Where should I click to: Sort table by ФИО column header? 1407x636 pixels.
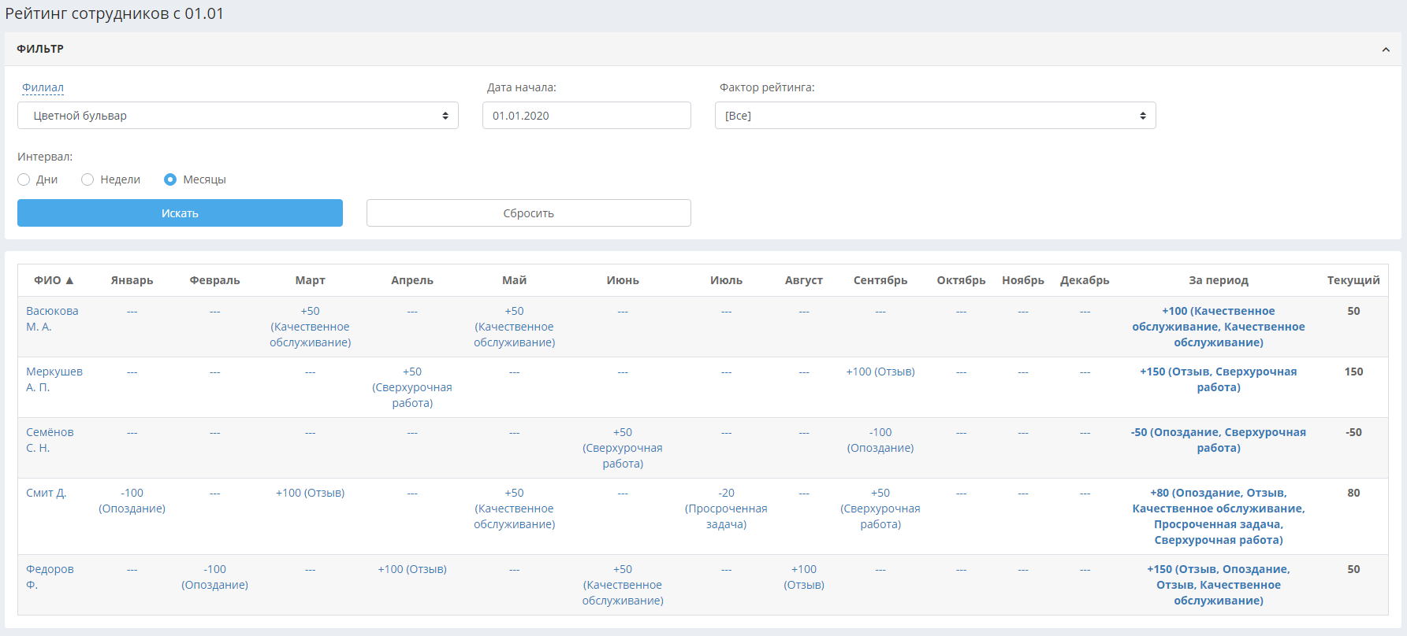(54, 280)
